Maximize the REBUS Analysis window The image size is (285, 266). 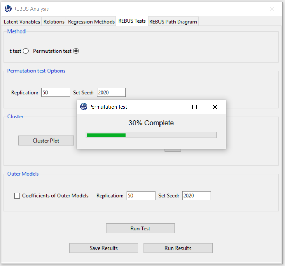[x=251, y=9]
